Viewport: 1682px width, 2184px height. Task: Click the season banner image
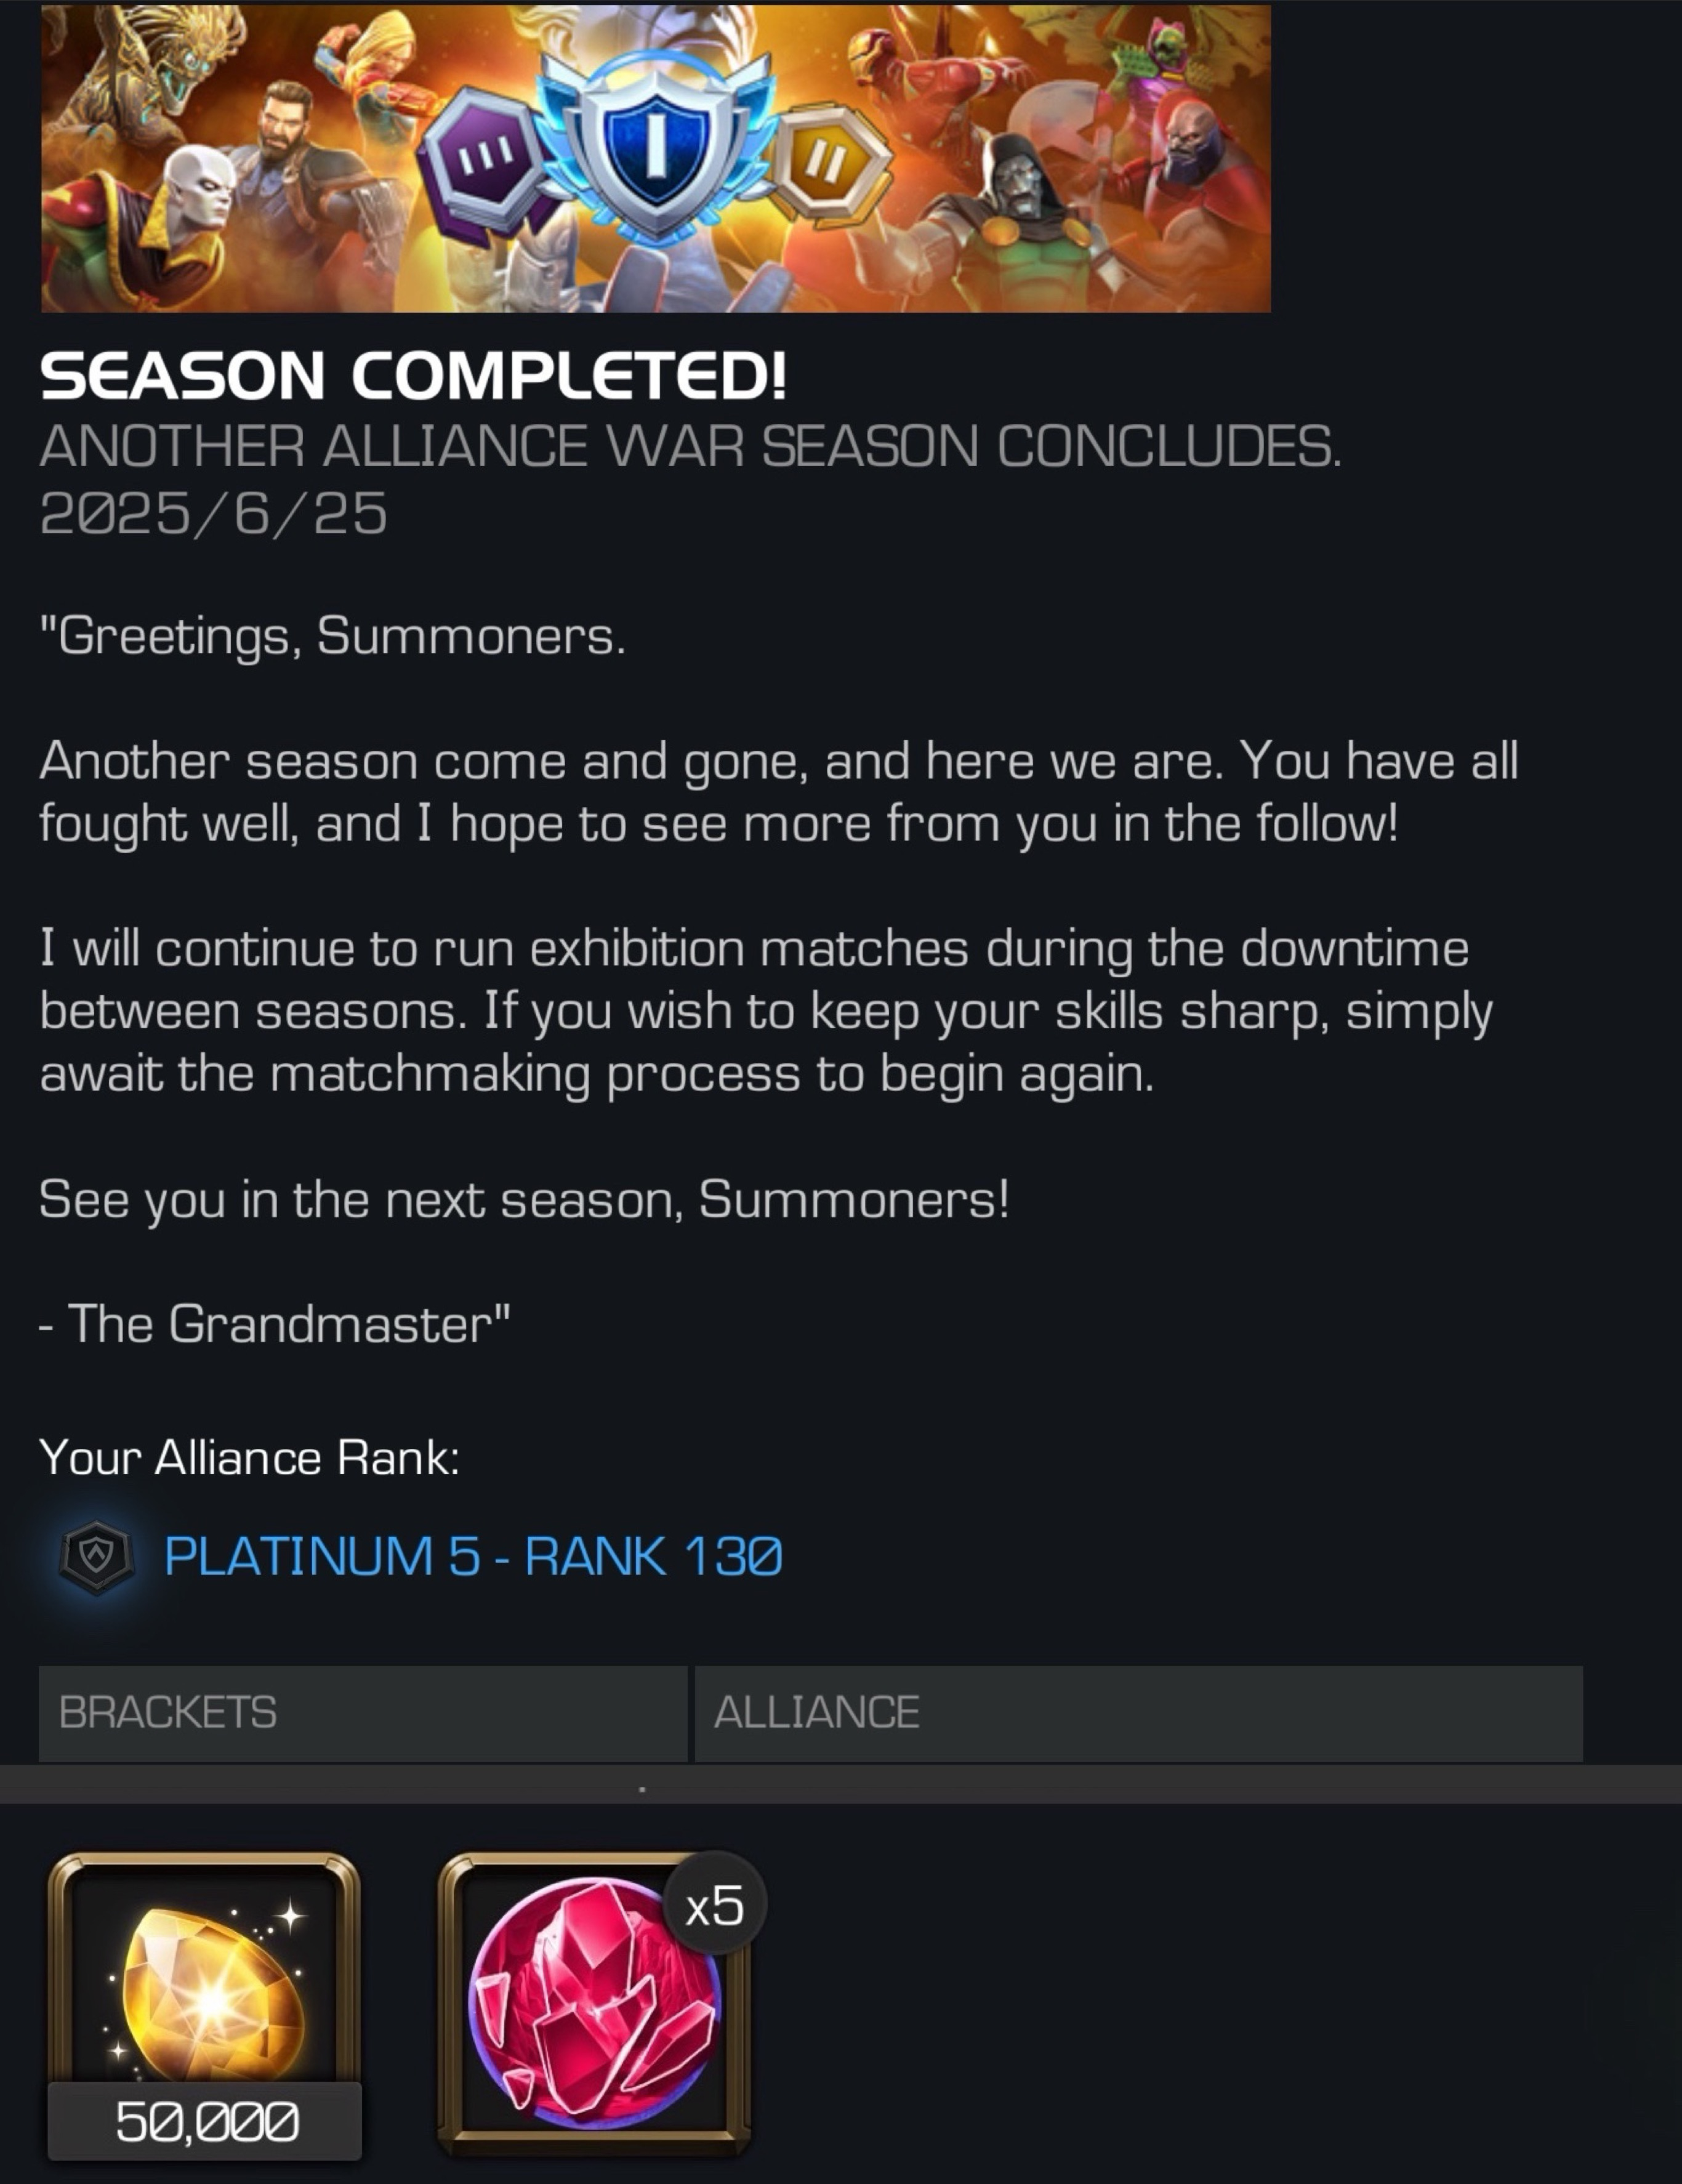[x=656, y=158]
